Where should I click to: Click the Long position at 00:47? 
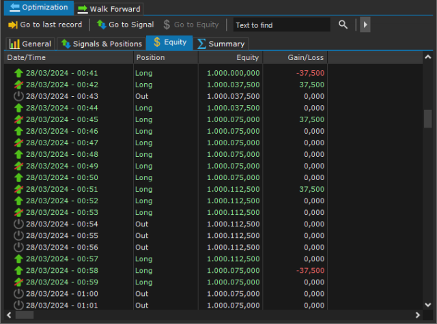point(144,143)
